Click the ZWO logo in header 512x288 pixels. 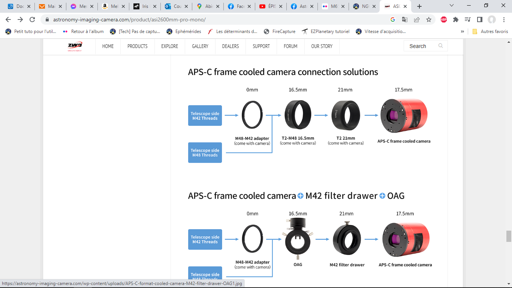(75, 46)
